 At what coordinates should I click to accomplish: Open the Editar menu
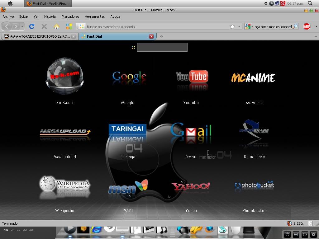[x=24, y=16]
